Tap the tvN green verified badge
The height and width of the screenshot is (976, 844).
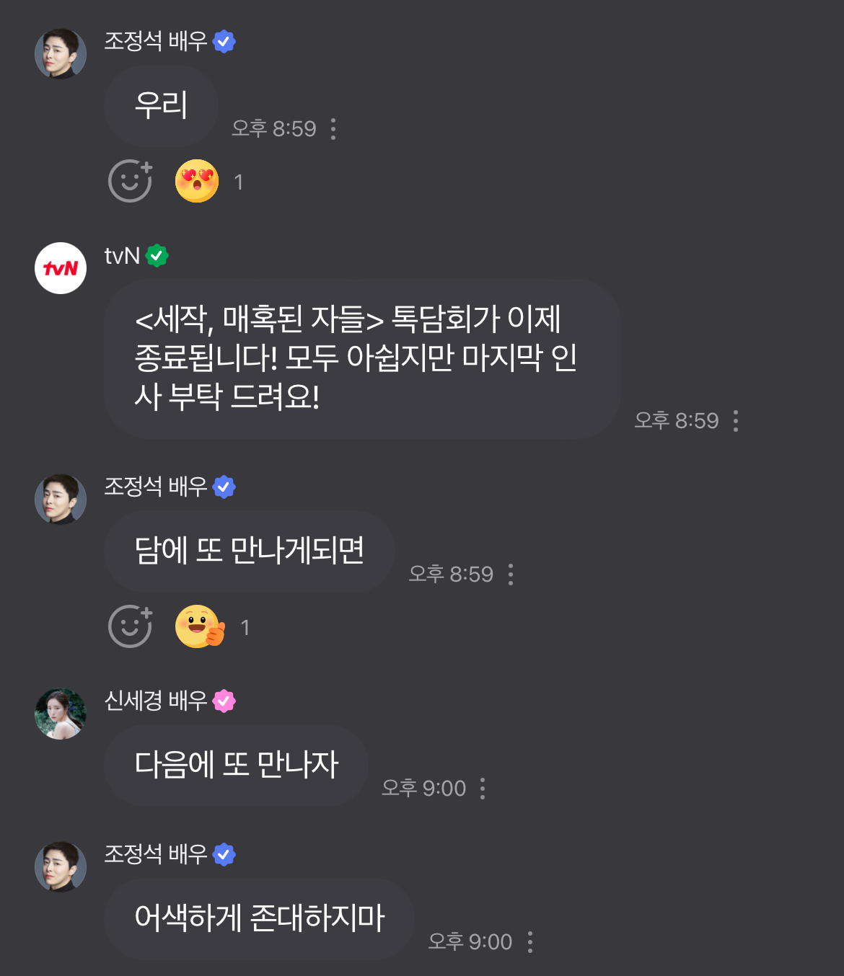coord(157,255)
